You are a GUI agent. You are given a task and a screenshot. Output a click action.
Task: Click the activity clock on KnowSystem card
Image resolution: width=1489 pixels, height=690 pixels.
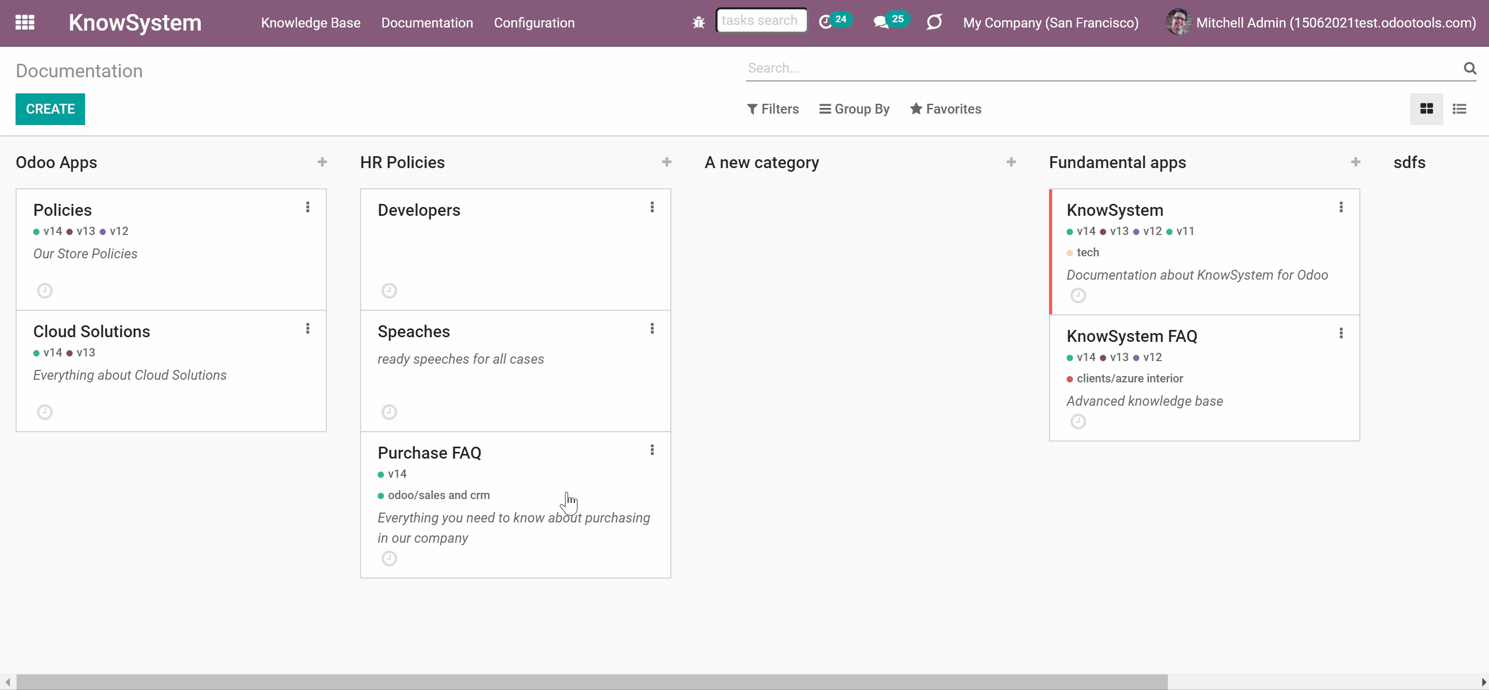[x=1078, y=295]
